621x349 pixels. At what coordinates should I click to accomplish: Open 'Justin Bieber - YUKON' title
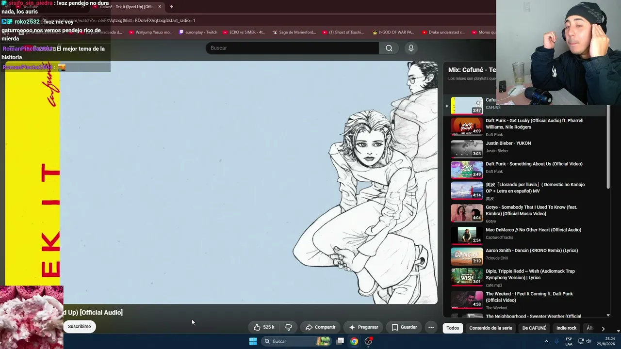point(508,143)
